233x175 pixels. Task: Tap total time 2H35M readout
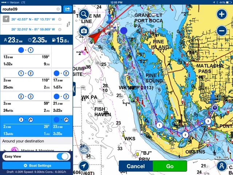[x=38, y=40]
